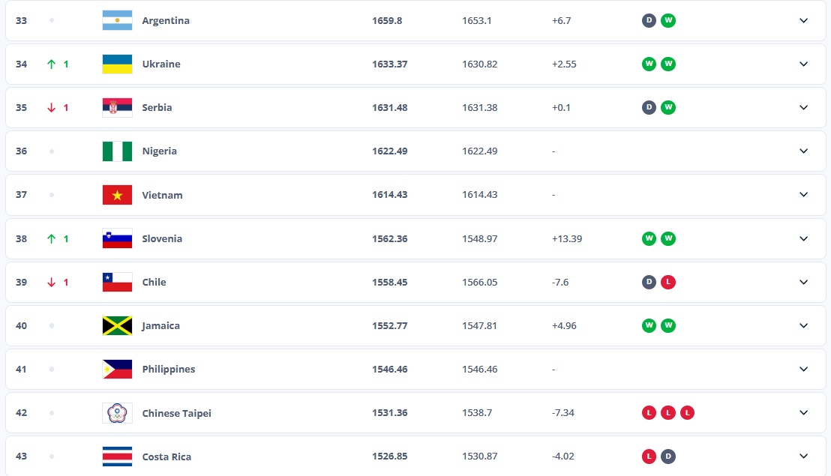Click Argentina's grey draw result badge
Viewport: 831px width, 476px height.
[x=649, y=20]
